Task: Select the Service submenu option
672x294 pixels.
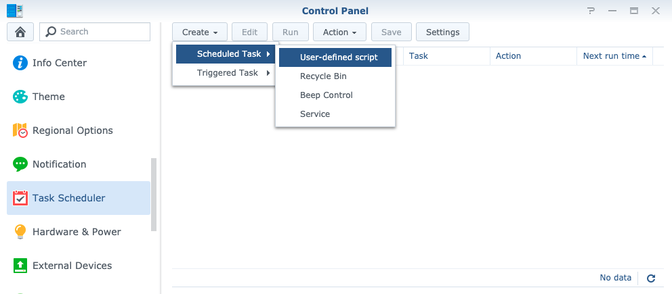Action: tap(315, 114)
